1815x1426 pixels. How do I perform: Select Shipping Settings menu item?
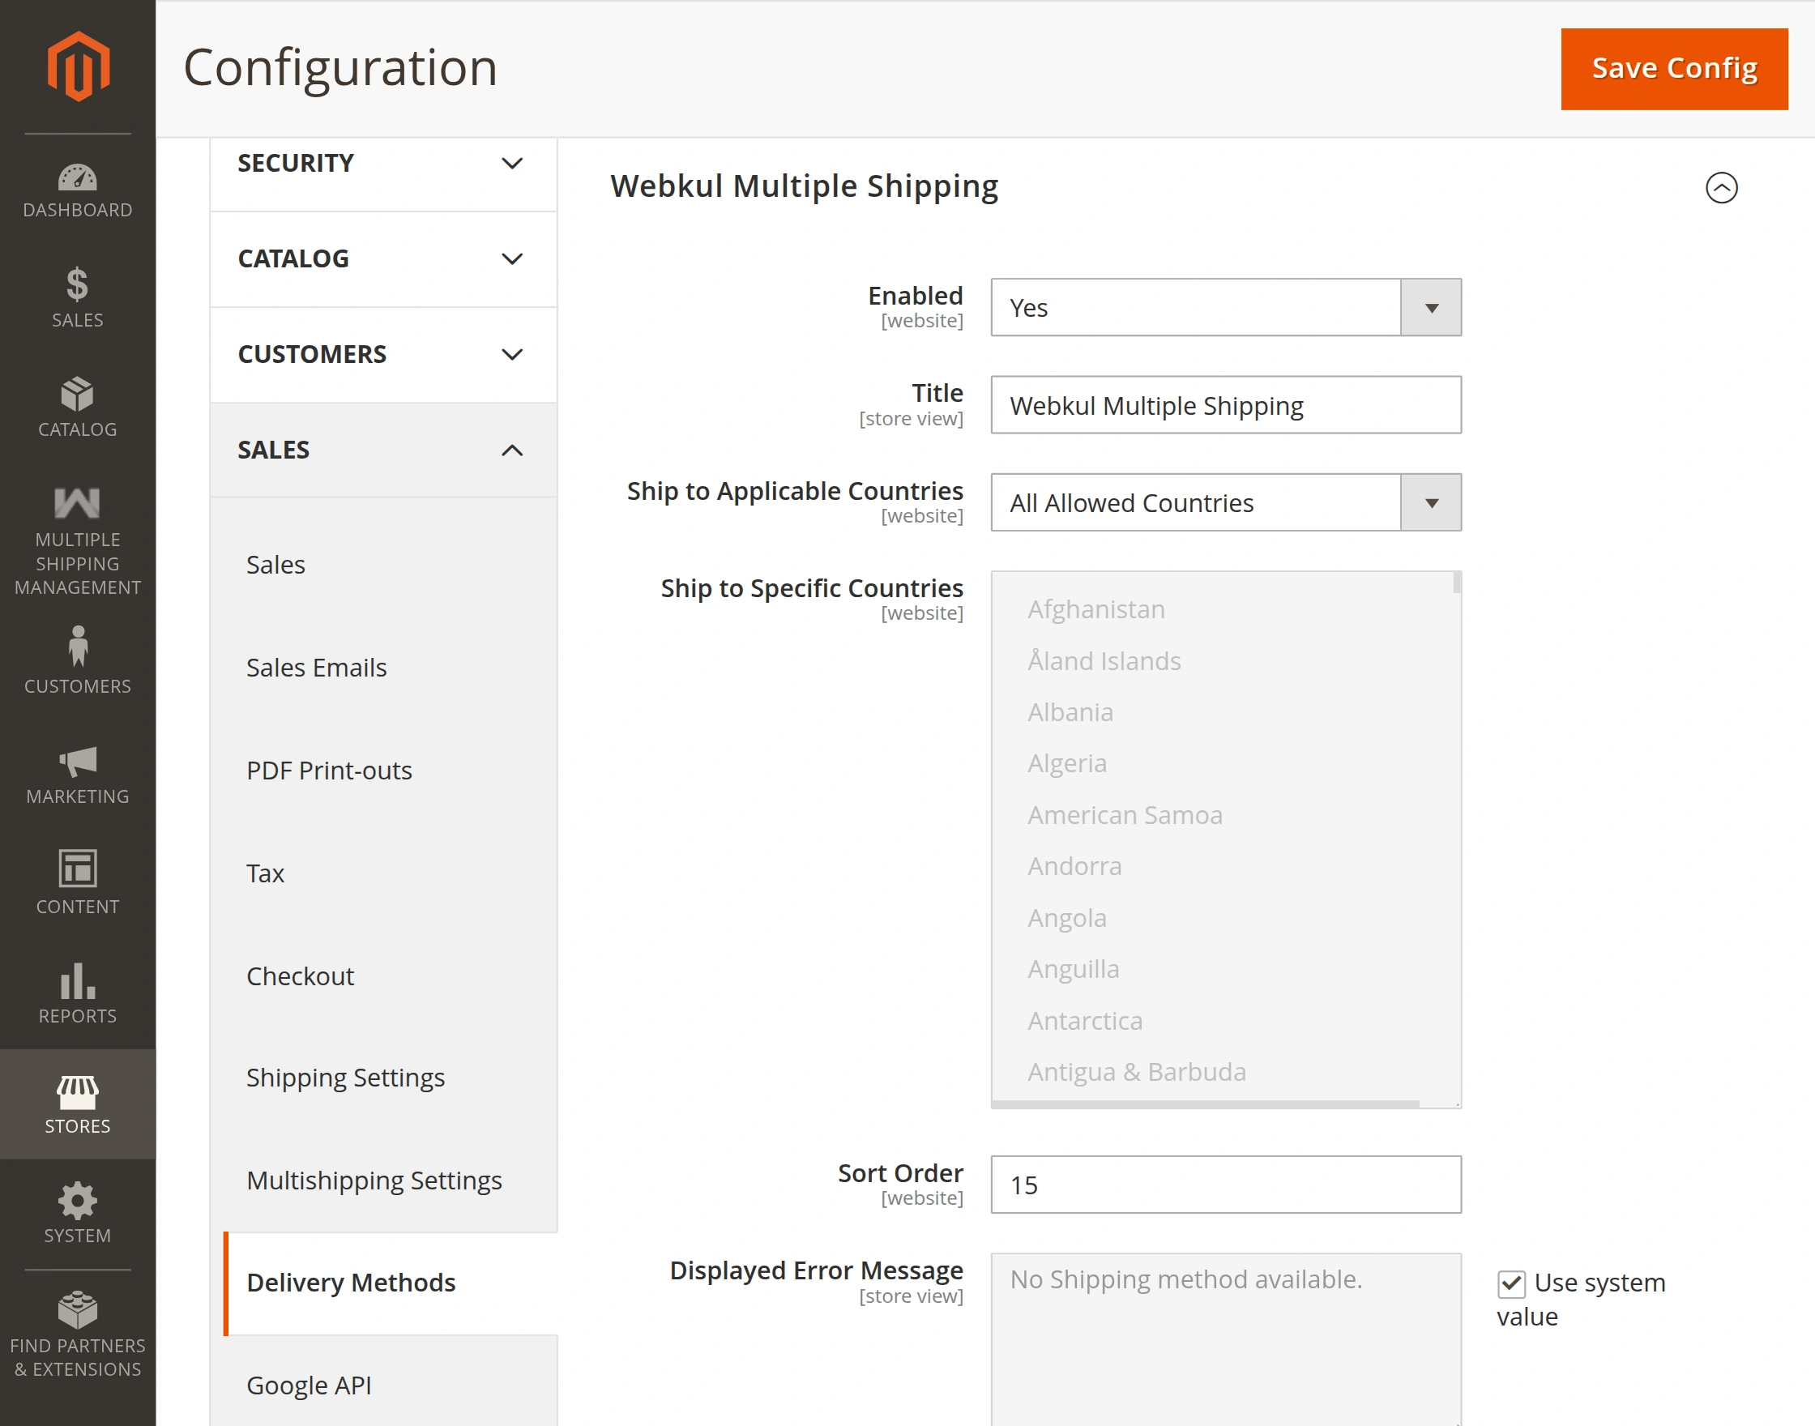[345, 1078]
